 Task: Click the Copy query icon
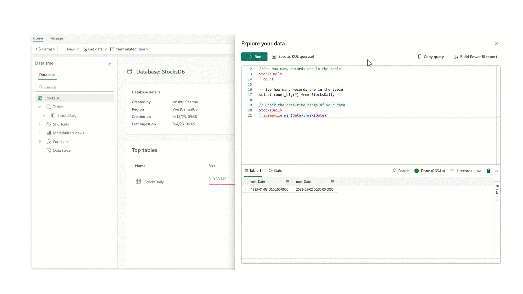pos(419,57)
